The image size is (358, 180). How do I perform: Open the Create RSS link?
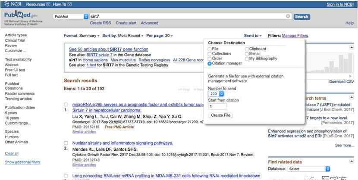pos(100,23)
